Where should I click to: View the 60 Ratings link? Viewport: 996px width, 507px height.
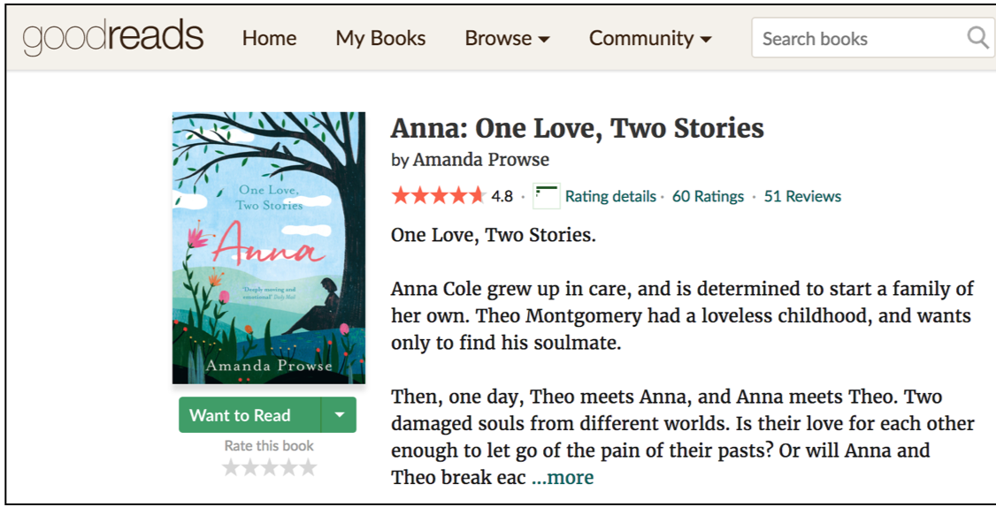[708, 197]
